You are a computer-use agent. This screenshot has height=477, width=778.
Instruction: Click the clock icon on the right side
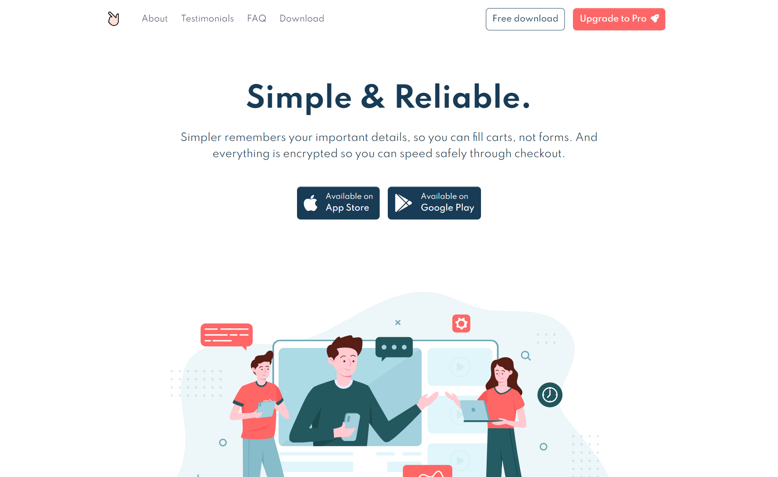click(549, 395)
